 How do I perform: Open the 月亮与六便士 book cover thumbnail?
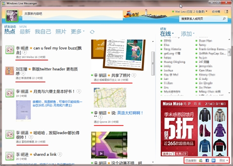(23, 110)
